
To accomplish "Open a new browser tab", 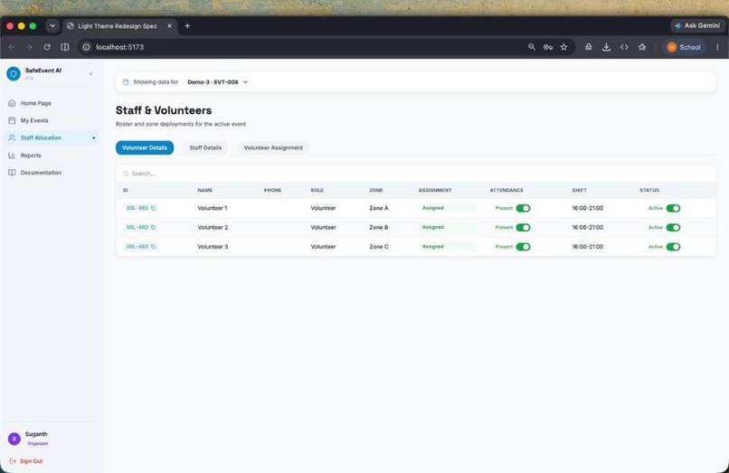I will tap(187, 26).
